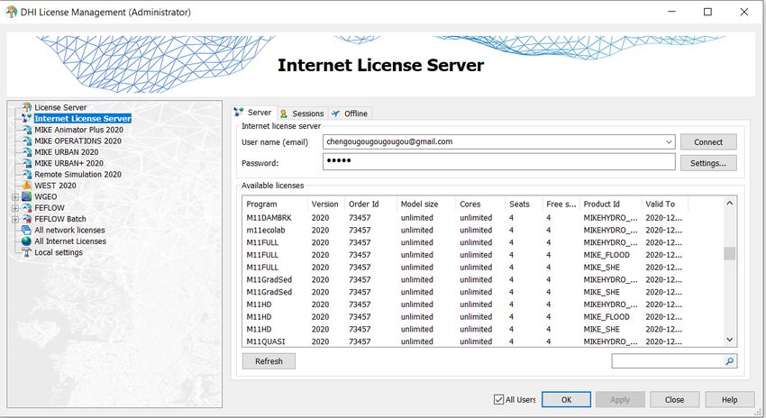Select All network licenses in tree
Screen dimensions: 766x418
tap(70, 230)
